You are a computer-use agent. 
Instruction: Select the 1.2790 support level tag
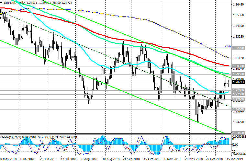238,90
